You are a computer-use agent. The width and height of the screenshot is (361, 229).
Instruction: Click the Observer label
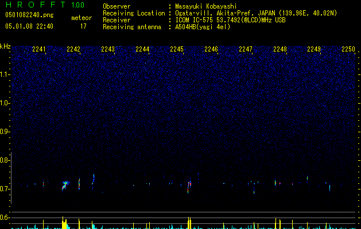(117, 6)
